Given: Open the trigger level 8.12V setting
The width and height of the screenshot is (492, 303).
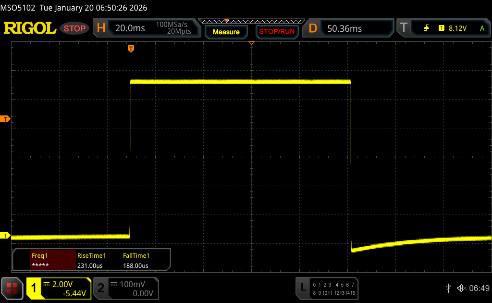Looking at the screenshot, I should pos(457,28).
